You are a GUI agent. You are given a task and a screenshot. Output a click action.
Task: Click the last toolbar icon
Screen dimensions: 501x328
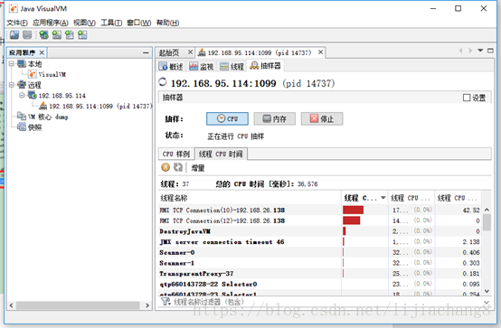click(82, 35)
